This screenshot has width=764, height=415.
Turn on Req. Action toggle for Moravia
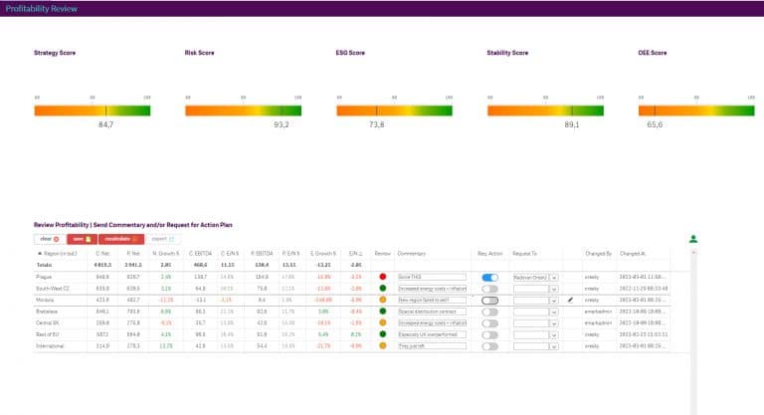[489, 300]
